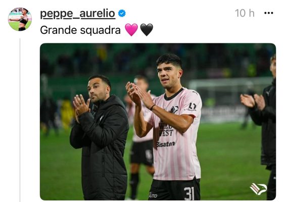
Task: Click the WILD WEST sponsor text on the jersey
Action: [166, 130]
